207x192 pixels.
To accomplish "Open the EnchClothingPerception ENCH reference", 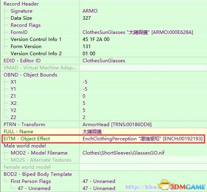I will point(143,139).
